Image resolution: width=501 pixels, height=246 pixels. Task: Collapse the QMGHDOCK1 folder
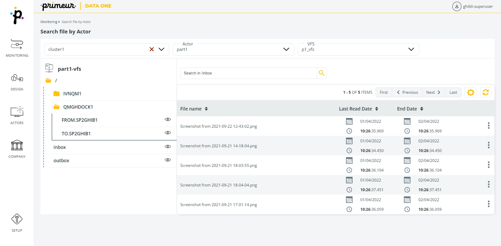click(x=78, y=107)
